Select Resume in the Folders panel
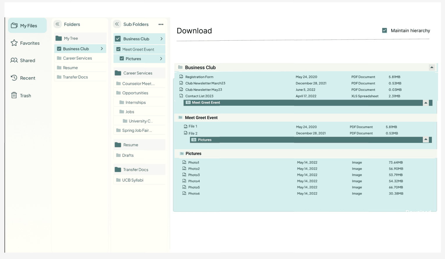 coord(81,68)
